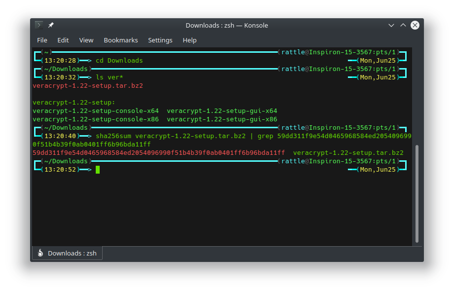The width and height of the screenshot is (454, 292).
Task: Maximize Konsole using the up chevron
Action: point(403,25)
